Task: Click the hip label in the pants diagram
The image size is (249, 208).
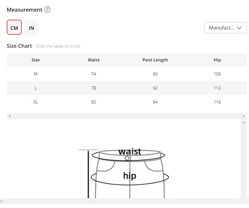Action: click(x=130, y=176)
